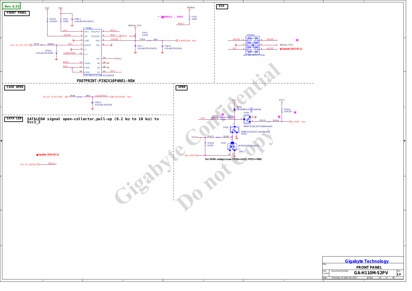412x291 pixels.
Task: Click the Update 2015-02-11 note
Action: tap(292, 49)
